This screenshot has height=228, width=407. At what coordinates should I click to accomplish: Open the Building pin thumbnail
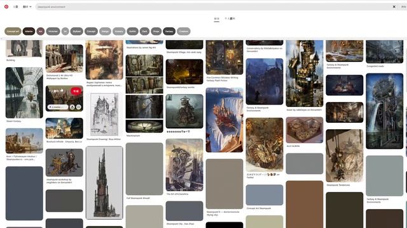coord(24,48)
